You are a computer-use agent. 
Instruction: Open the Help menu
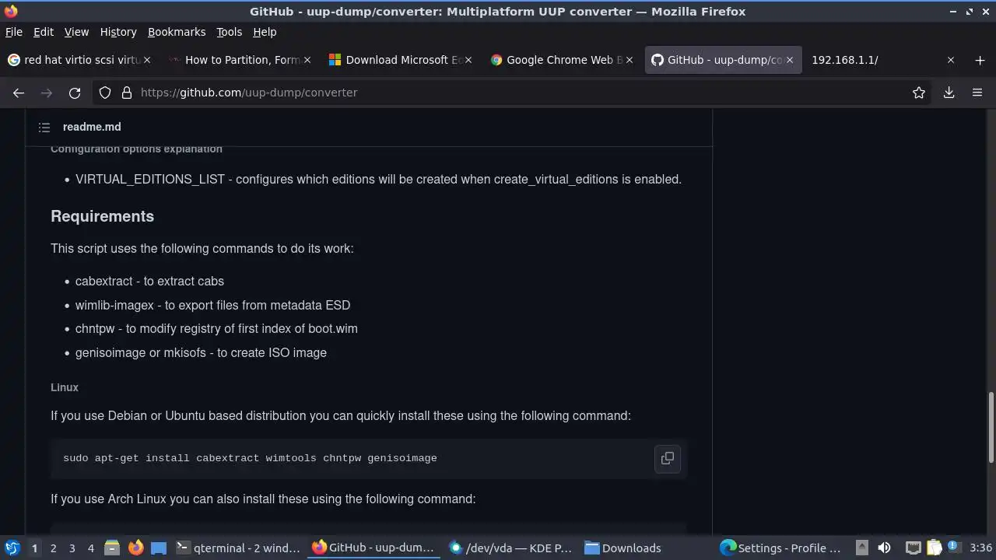265,32
